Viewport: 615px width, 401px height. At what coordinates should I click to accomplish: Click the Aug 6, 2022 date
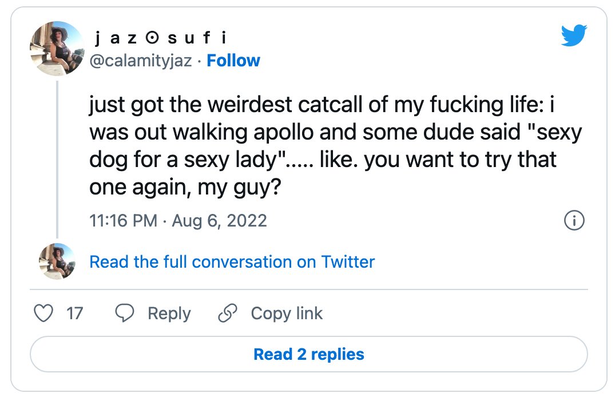(x=220, y=220)
